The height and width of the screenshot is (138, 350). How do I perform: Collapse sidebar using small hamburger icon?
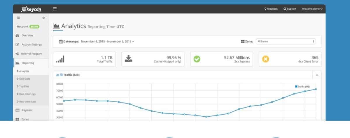pos(18,18)
